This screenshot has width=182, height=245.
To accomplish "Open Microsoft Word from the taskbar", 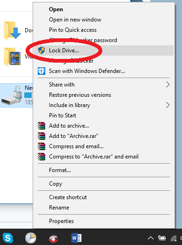I will pyautogui.click(x=77, y=238).
